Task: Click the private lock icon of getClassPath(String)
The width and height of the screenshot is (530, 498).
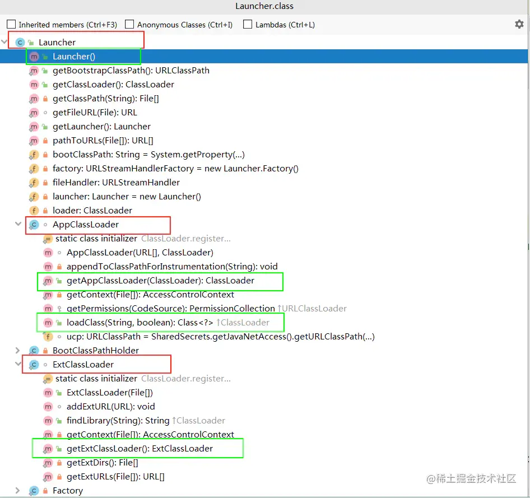Action: [45, 99]
